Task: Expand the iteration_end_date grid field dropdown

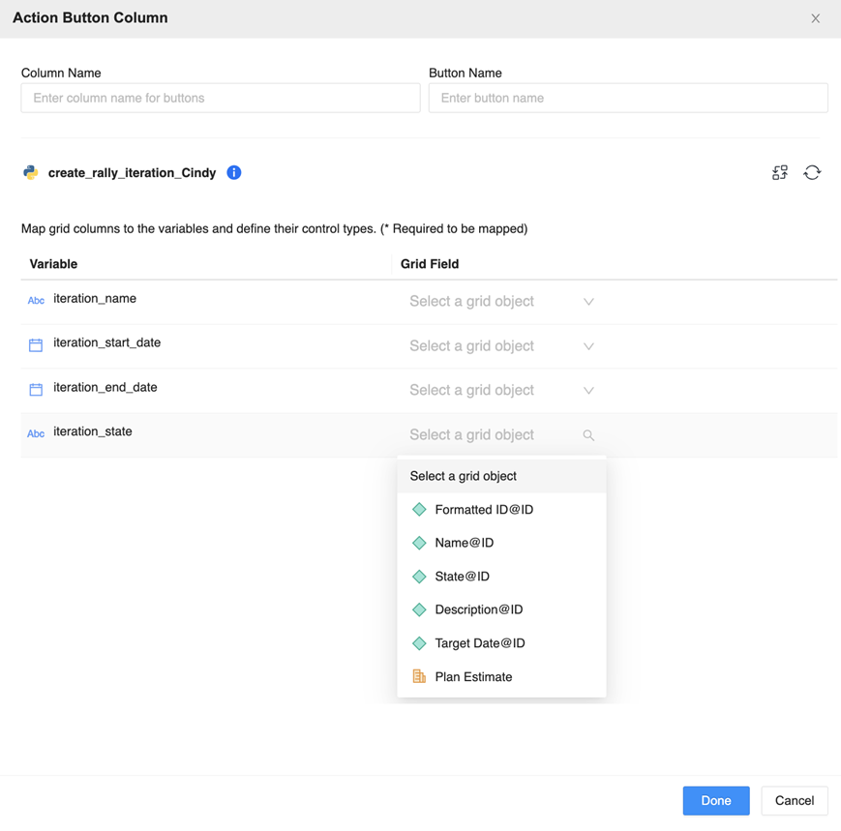Action: tap(501, 391)
